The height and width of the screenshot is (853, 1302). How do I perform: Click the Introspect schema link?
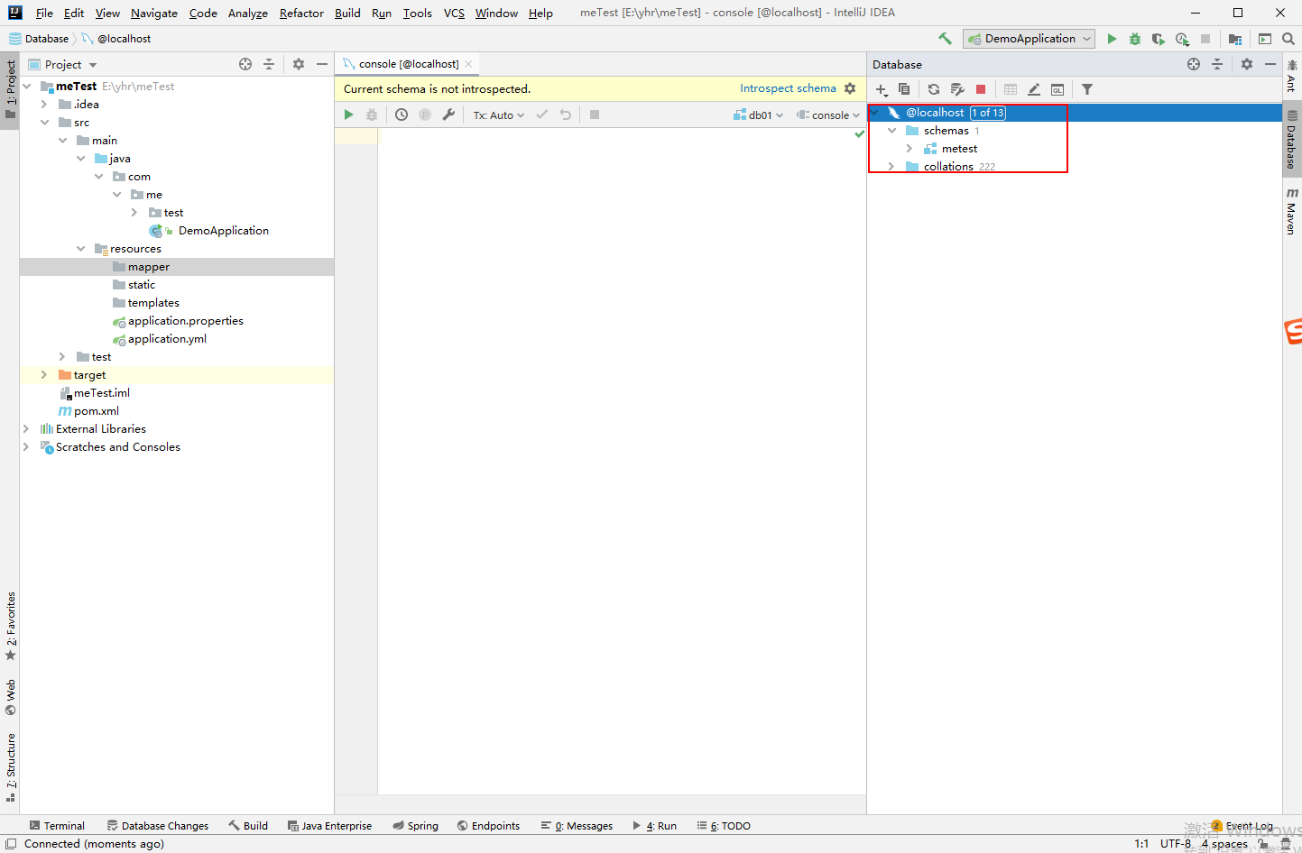click(788, 88)
